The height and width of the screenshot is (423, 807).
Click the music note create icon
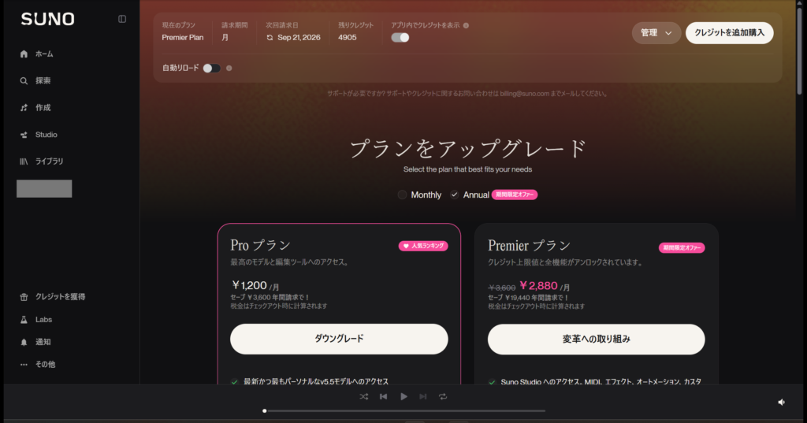click(24, 108)
